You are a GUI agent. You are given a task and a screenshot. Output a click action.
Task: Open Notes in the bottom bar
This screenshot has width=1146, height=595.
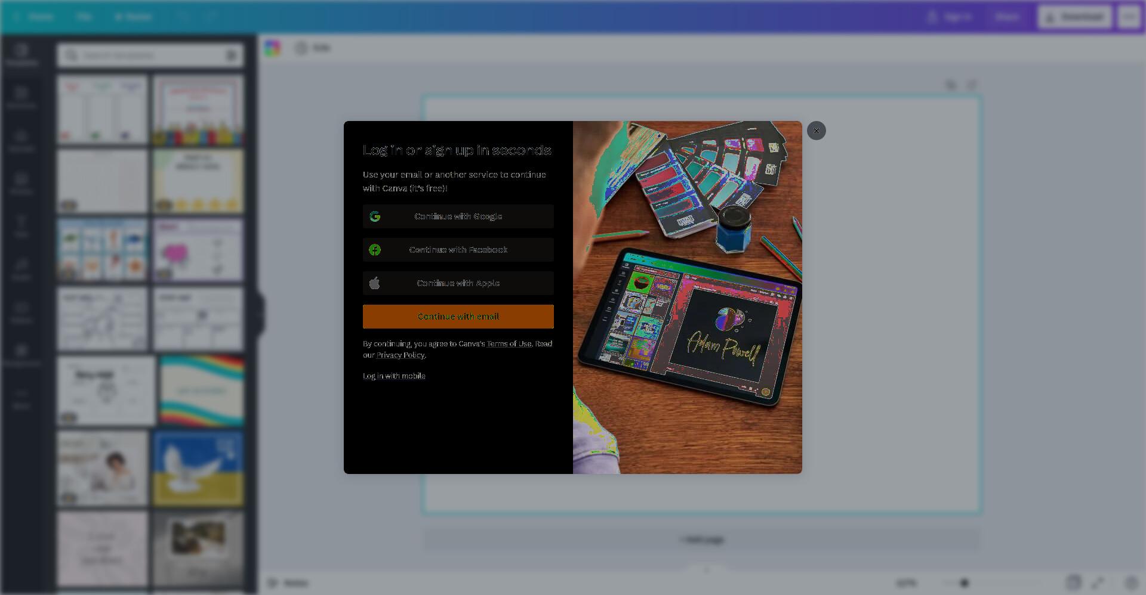(288, 583)
